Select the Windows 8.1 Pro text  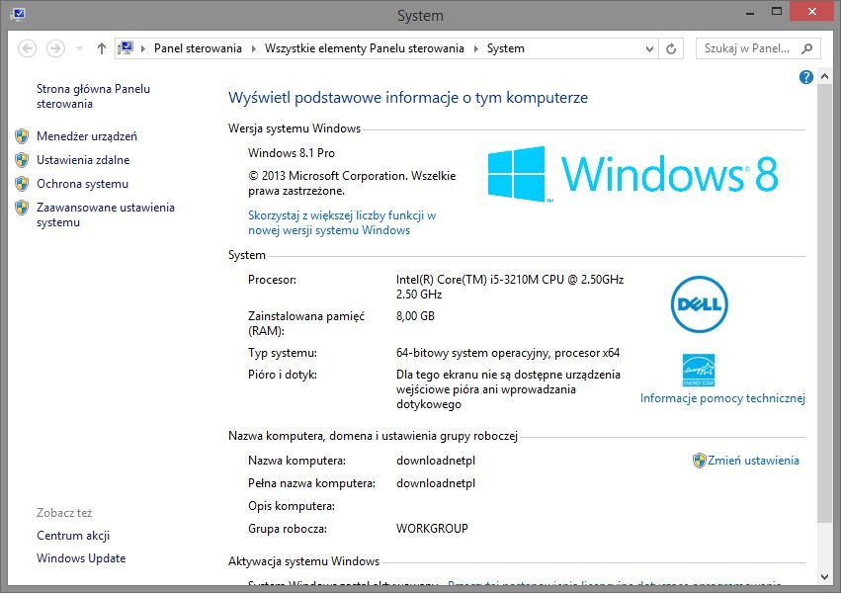pyautogui.click(x=292, y=153)
